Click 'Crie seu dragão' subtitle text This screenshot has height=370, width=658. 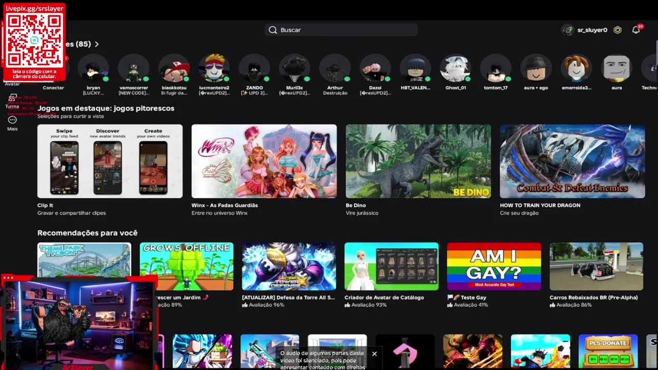pyautogui.click(x=519, y=213)
